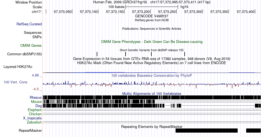Click the 57,373,100 ruler position

89,12
